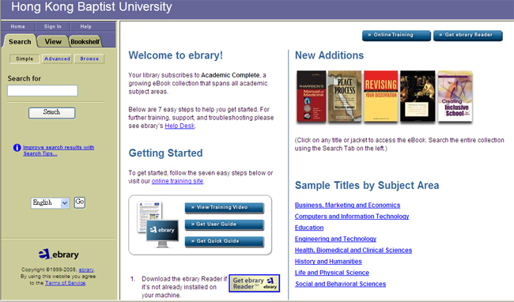Open the English language dropdown
This screenshot has height=302, width=514.
50,202
